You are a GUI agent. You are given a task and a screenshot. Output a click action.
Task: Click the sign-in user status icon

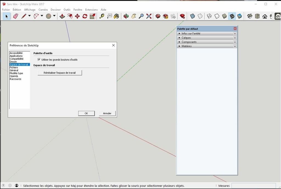pyautogui.click(x=17, y=186)
